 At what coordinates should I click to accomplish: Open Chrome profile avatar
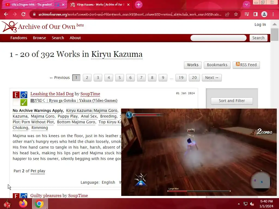pyautogui.click(x=264, y=14)
